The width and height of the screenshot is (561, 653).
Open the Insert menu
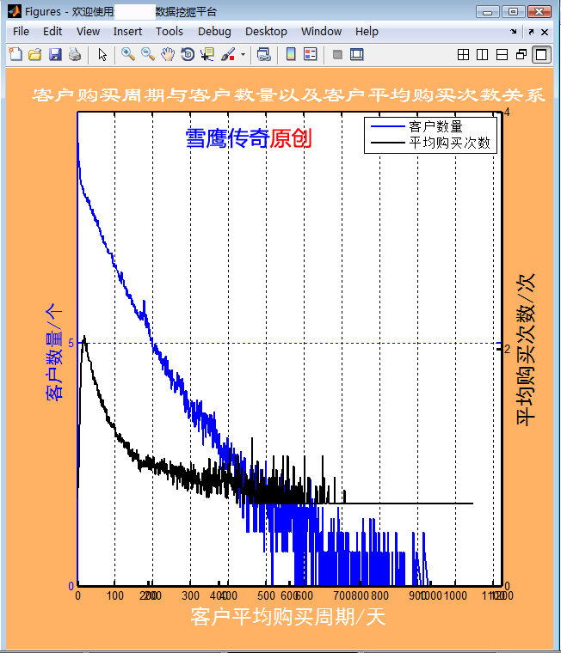[127, 31]
